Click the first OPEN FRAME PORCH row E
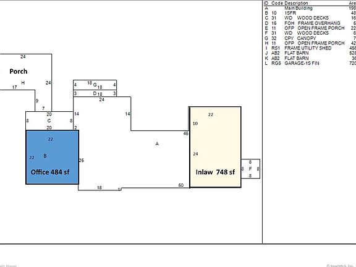 310,28
